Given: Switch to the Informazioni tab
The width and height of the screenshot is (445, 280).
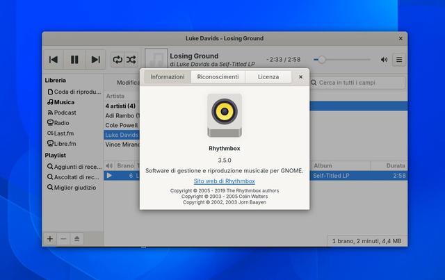Looking at the screenshot, I should pos(168,77).
